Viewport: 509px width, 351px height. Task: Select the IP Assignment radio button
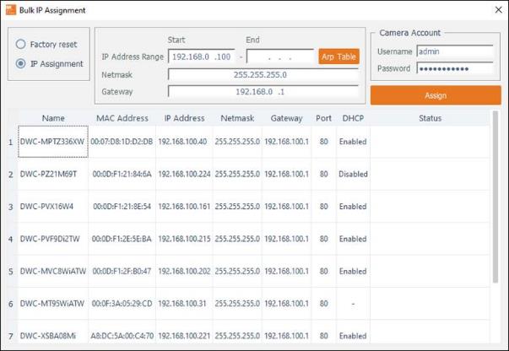point(21,63)
